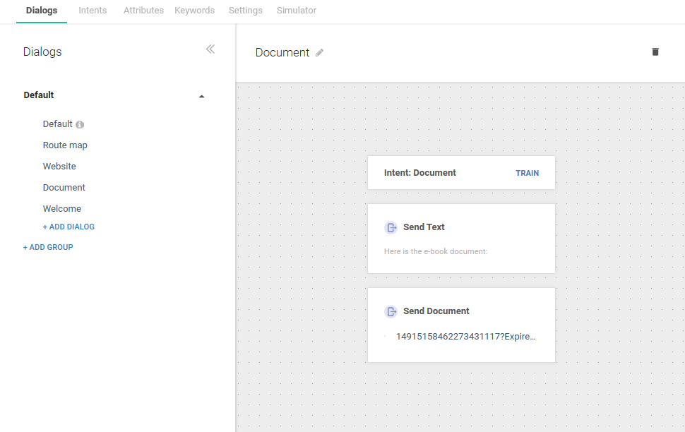Open the Website dialog
The image size is (685, 432).
coord(59,167)
